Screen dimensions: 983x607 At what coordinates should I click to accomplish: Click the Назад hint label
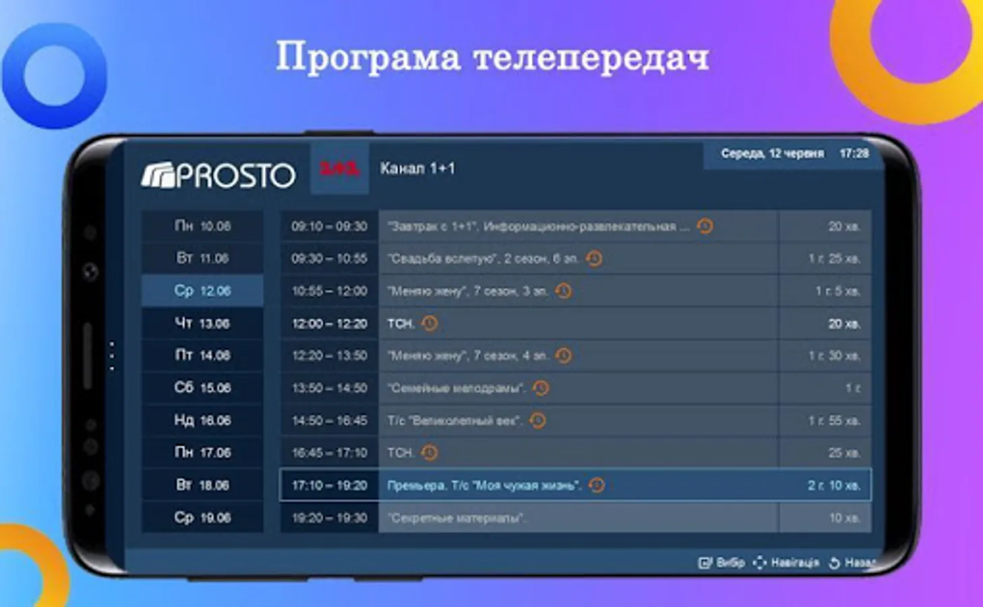[860, 562]
